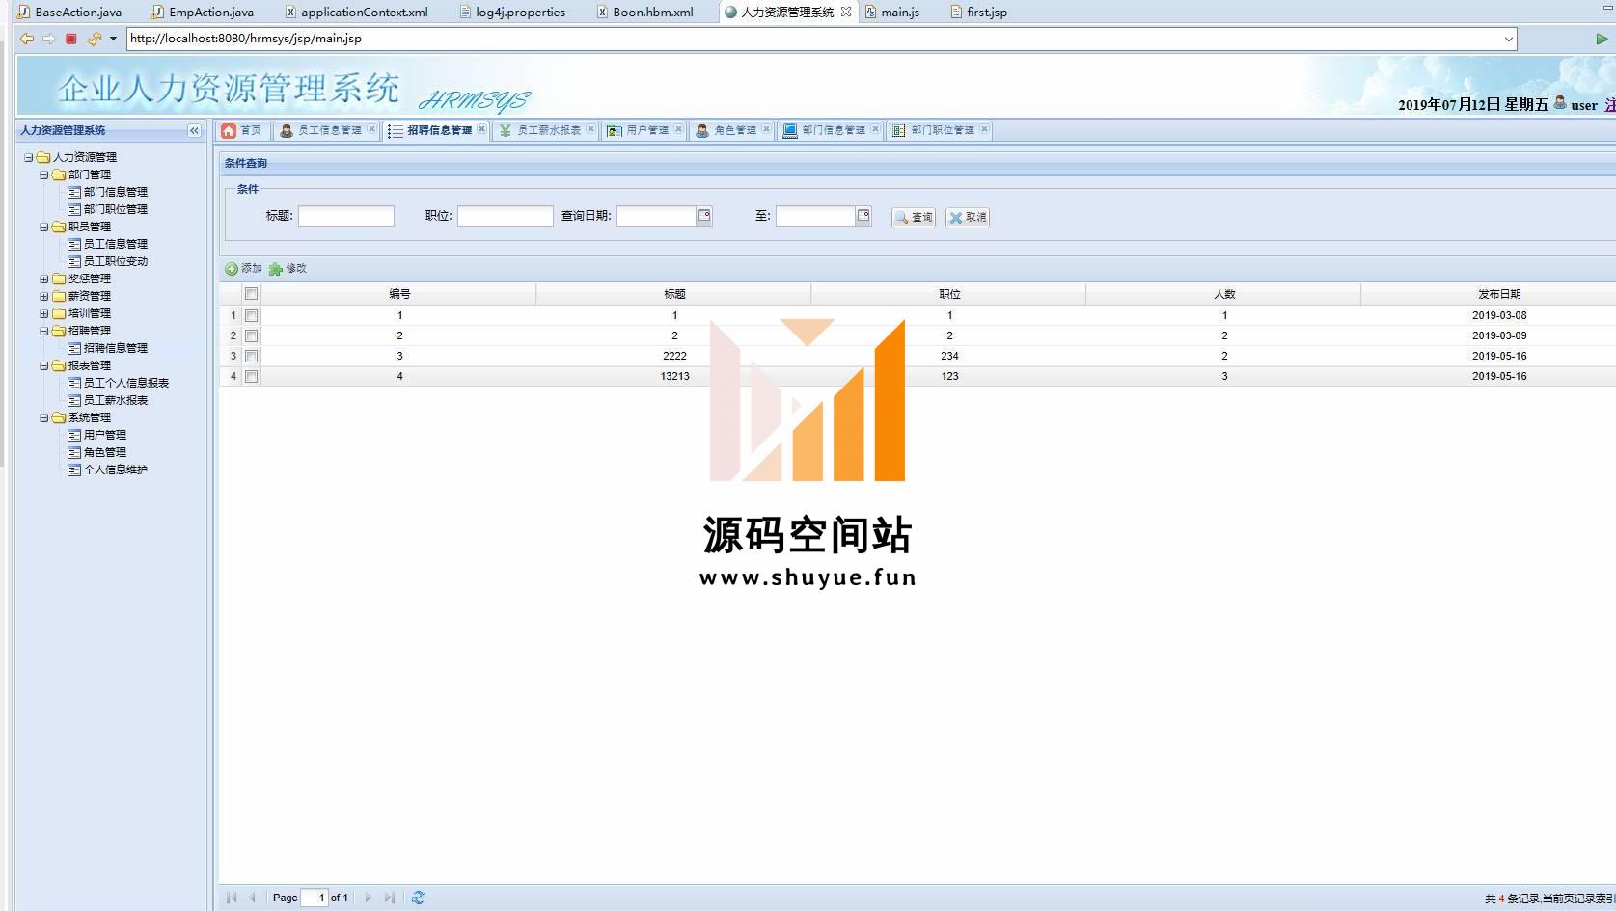The image size is (1616, 911).
Task: Close the 用户管理 tab via its x
Action: pos(678,129)
